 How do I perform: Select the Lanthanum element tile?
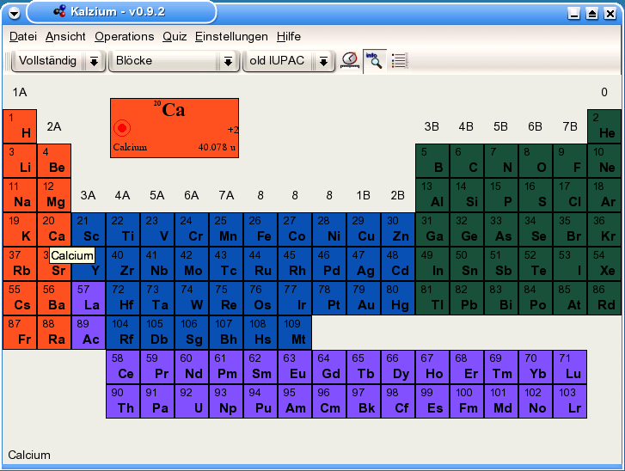click(x=89, y=298)
